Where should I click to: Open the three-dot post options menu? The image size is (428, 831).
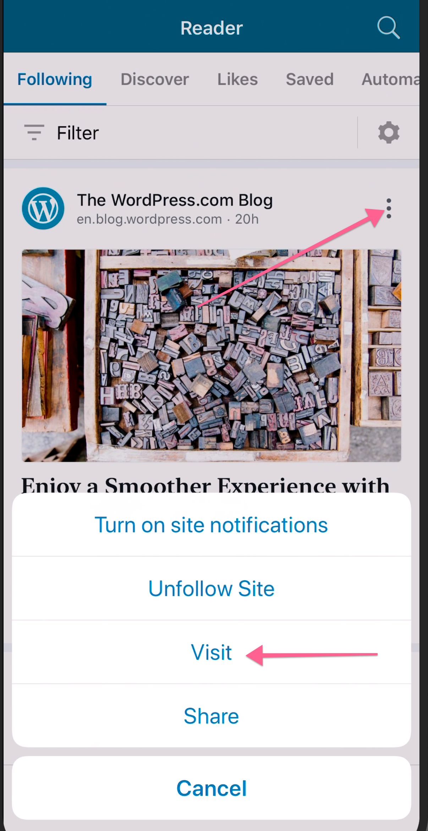tap(389, 208)
